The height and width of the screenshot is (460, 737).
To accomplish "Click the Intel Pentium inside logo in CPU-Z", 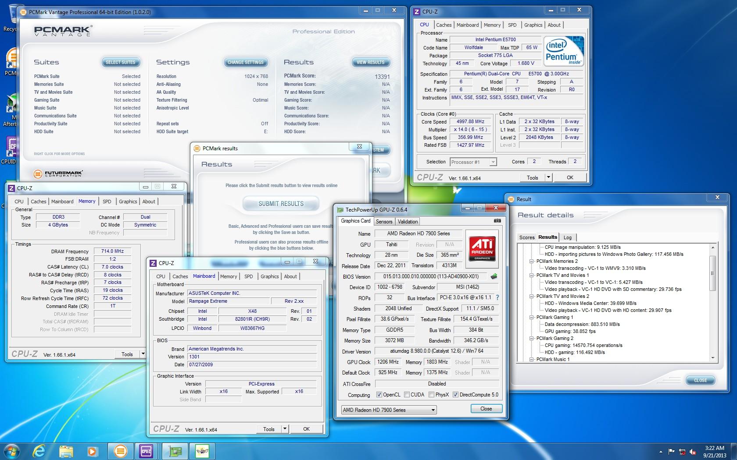I will 564,51.
